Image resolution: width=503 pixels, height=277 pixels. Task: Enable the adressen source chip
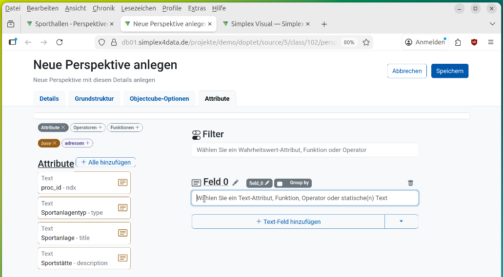click(x=77, y=143)
